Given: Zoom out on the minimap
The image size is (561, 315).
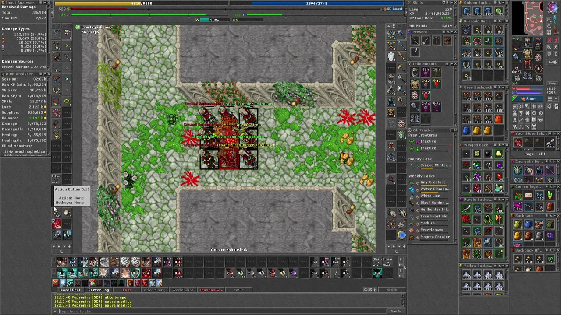Looking at the screenshot, I should coord(549,20).
